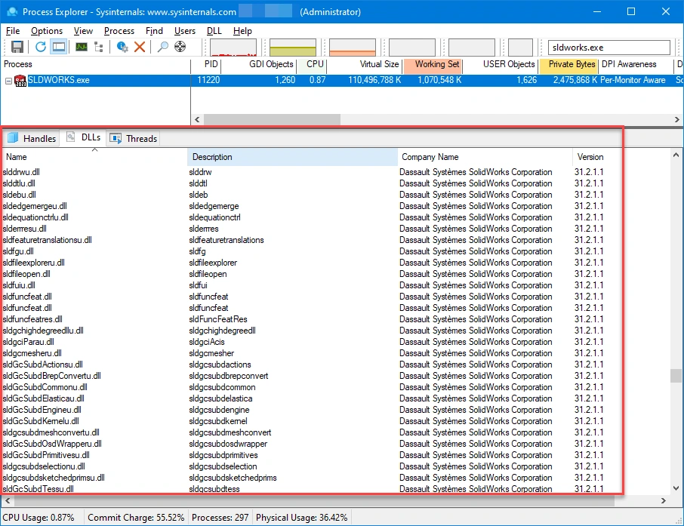Open Find handle or DLL magnifier

[163, 47]
